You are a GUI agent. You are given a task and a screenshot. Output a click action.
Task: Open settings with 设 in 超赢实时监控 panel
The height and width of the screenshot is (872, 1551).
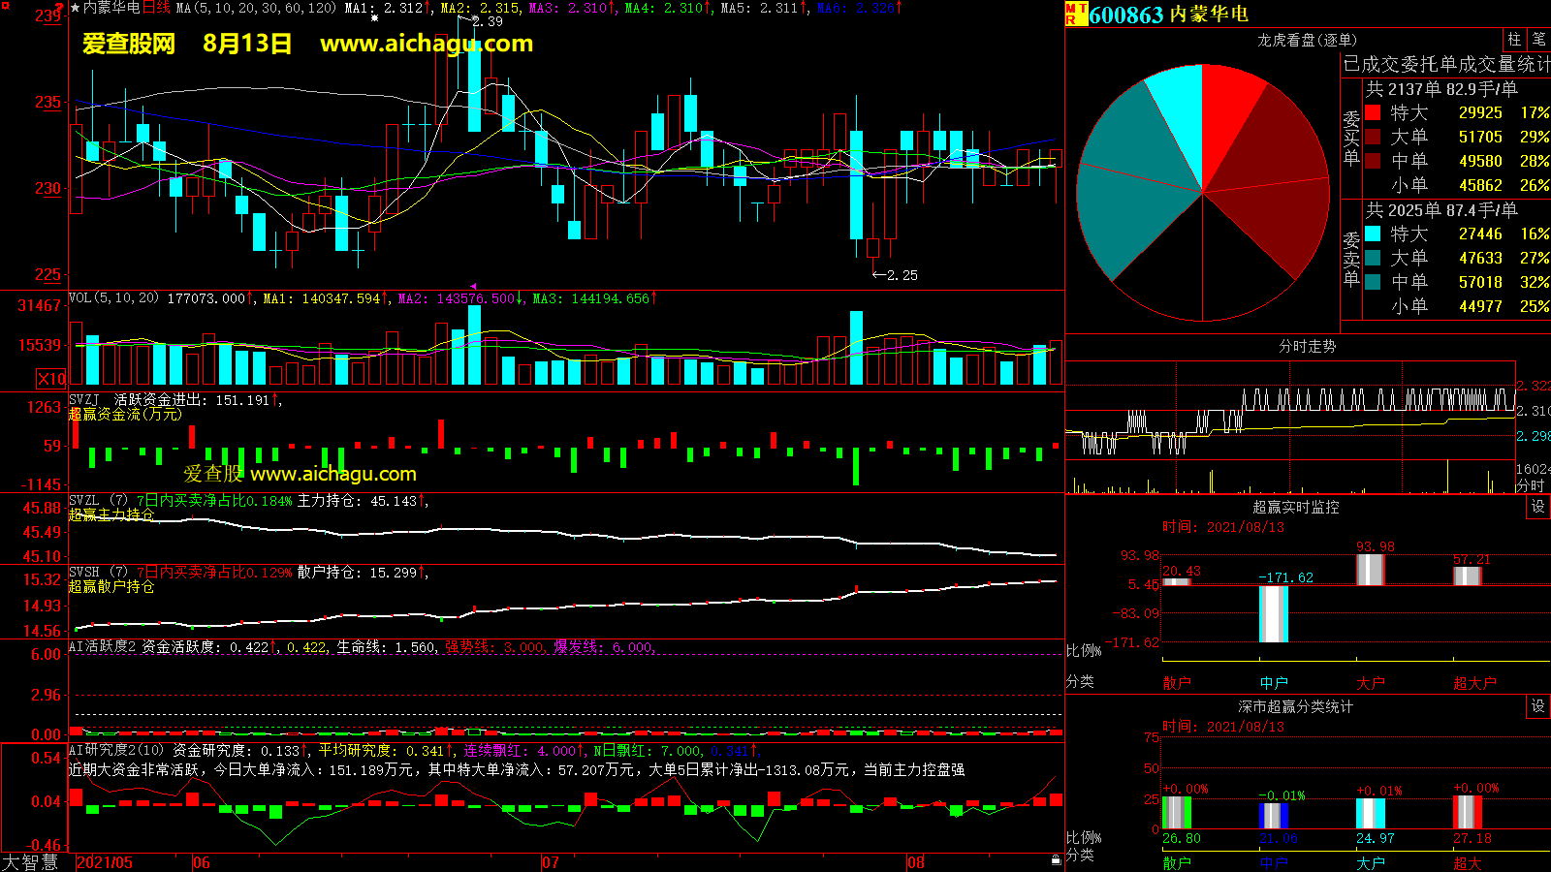coord(1537,507)
